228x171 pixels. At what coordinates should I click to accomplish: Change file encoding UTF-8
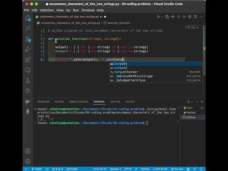(x=128, y=169)
